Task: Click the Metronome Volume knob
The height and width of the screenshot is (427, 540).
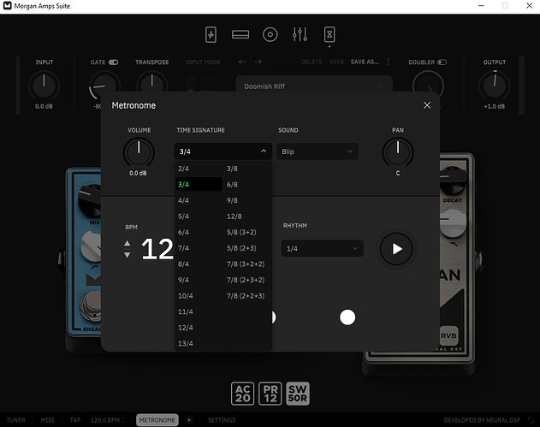Action: tap(138, 152)
